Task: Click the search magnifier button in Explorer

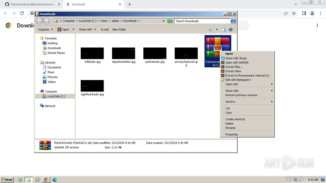Action: point(233,21)
